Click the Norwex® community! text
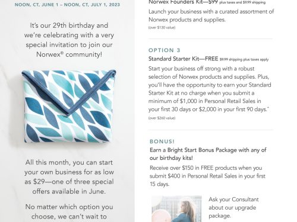The image size is (297, 222). (69, 54)
